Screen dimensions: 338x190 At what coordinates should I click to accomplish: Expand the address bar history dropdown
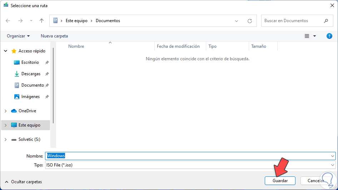tap(237, 21)
